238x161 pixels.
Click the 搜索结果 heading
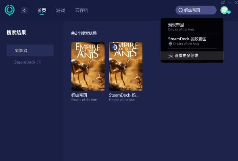pyautogui.click(x=17, y=33)
